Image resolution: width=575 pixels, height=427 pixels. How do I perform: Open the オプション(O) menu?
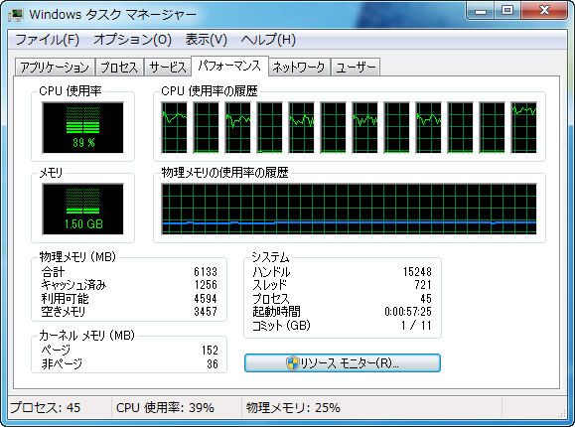[x=132, y=40]
